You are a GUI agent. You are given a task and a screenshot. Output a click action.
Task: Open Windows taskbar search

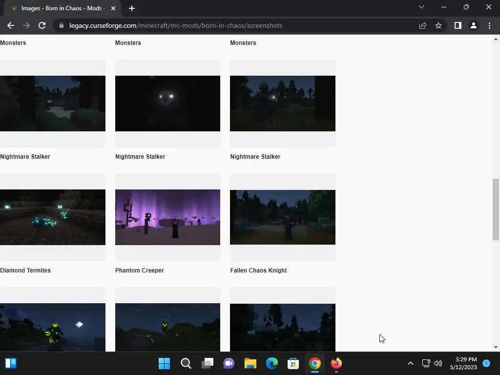[186, 363]
